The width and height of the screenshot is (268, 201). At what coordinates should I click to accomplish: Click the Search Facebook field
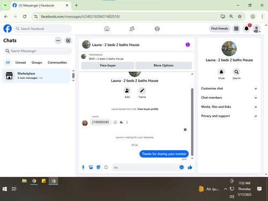(x=43, y=28)
